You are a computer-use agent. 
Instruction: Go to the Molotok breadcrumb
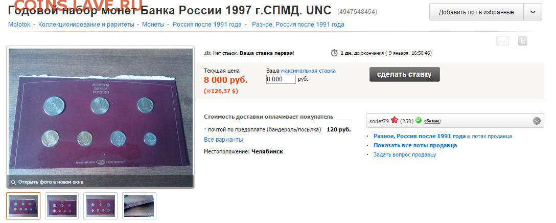point(19,25)
